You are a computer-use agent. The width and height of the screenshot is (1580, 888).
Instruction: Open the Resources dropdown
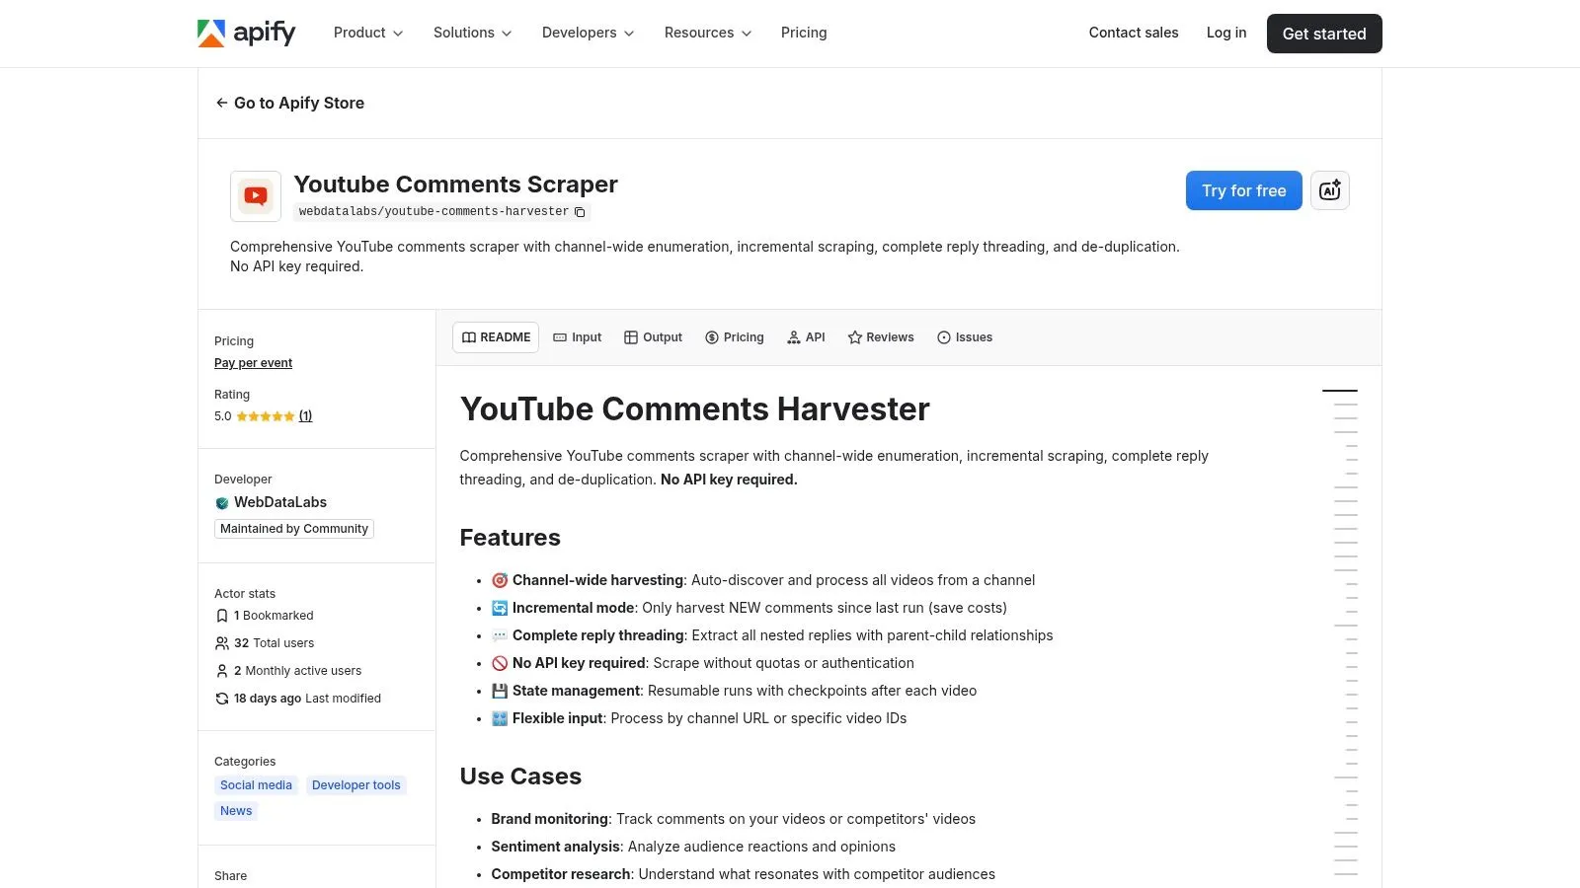pyautogui.click(x=707, y=33)
